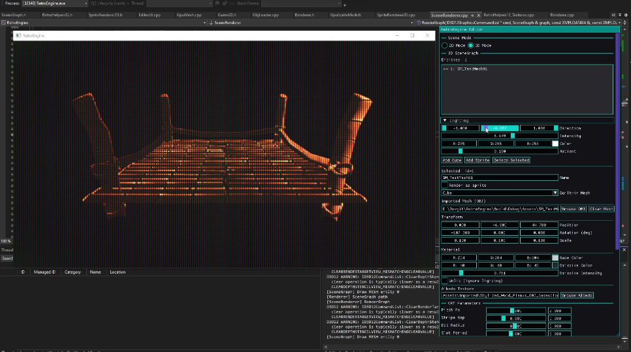Click the light Intensity slider

[x=500, y=136]
